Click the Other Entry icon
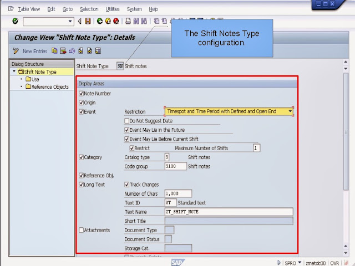 [x=98, y=51]
